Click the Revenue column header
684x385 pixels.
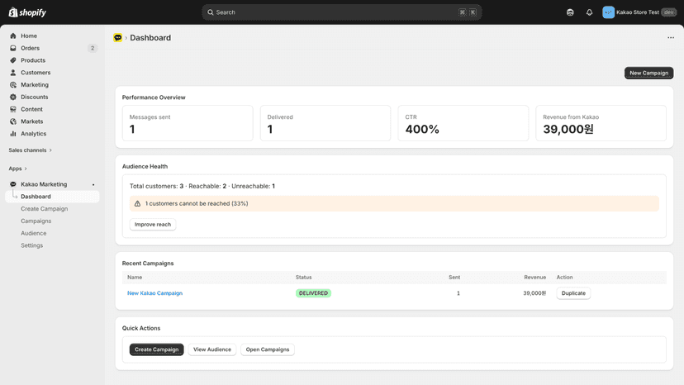pos(534,277)
